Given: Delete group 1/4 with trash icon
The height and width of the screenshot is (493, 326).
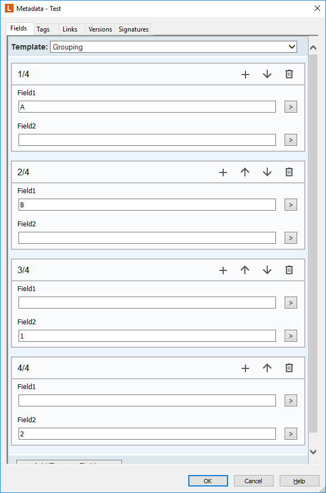Looking at the screenshot, I should (289, 75).
